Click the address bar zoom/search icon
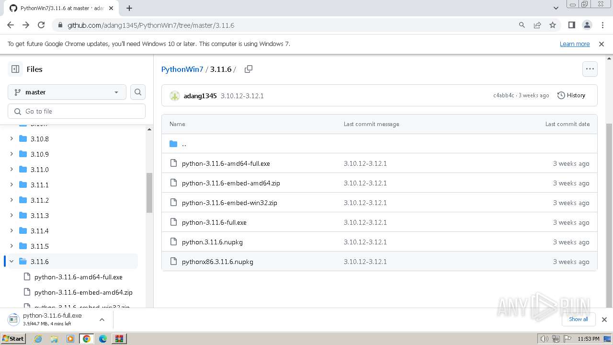Viewport: 613px width, 345px height. pos(522,25)
